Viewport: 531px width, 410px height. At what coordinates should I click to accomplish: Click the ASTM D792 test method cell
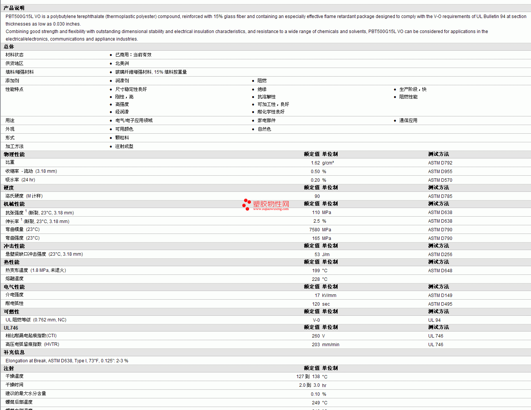pyautogui.click(x=440, y=163)
